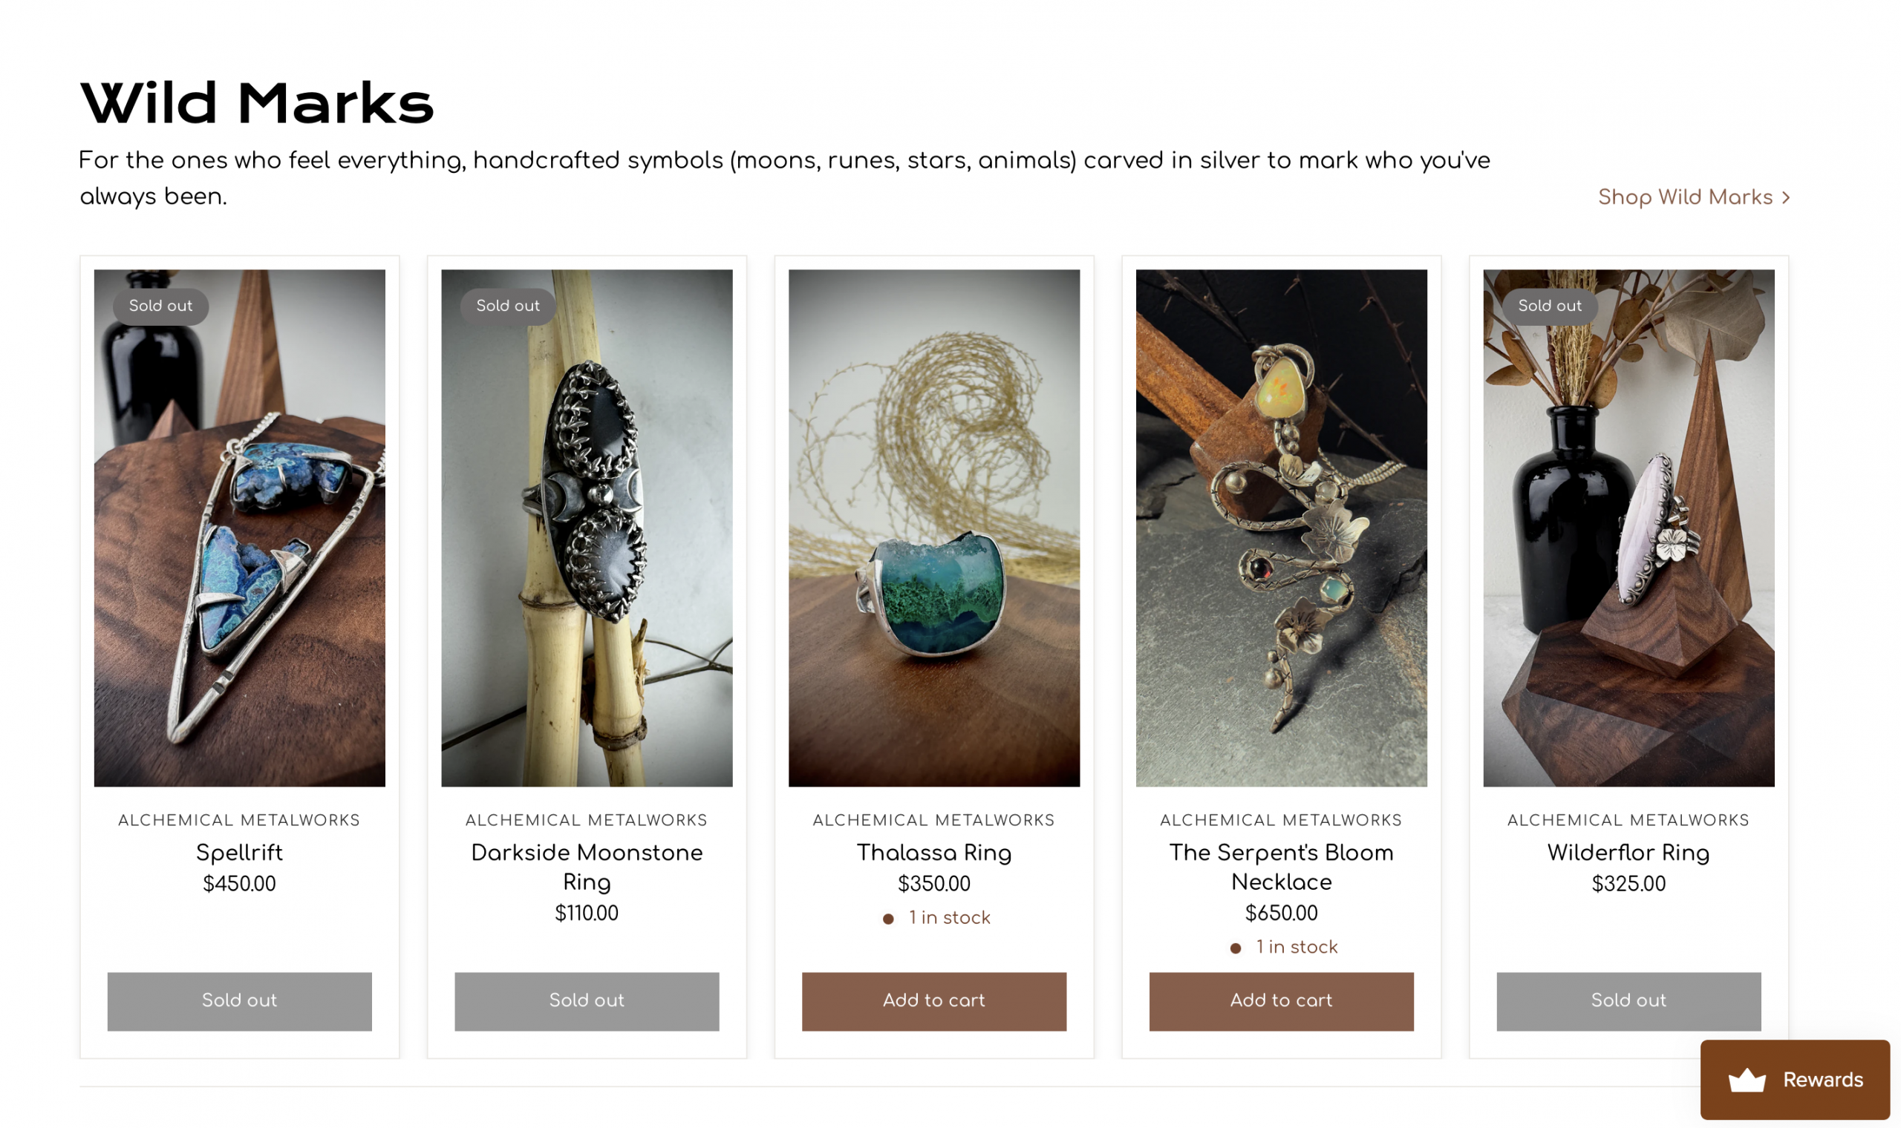Viewport: 1901px width, 1128px height.
Task: Click Sold out button under Darkside Moonstone Ring
Action: point(587,1001)
